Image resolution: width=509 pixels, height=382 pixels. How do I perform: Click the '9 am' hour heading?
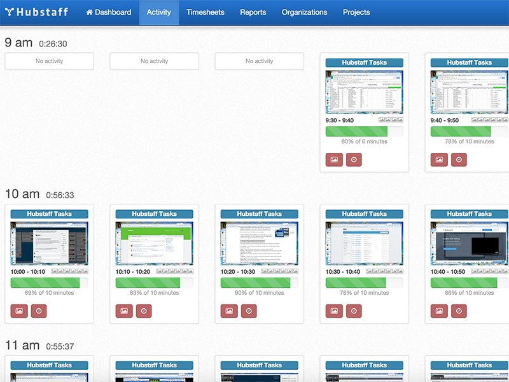pyautogui.click(x=18, y=43)
